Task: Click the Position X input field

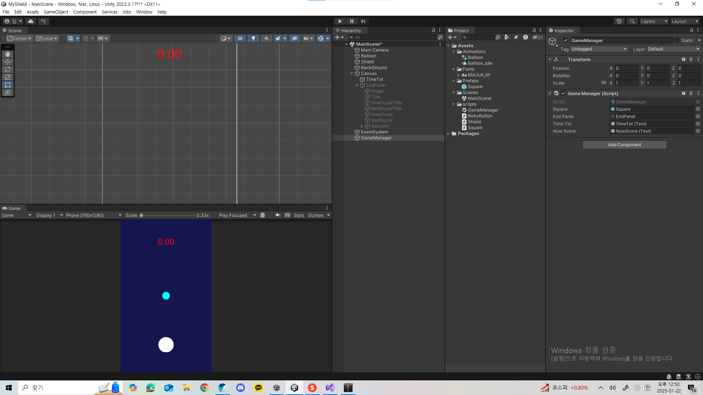Action: (627, 68)
